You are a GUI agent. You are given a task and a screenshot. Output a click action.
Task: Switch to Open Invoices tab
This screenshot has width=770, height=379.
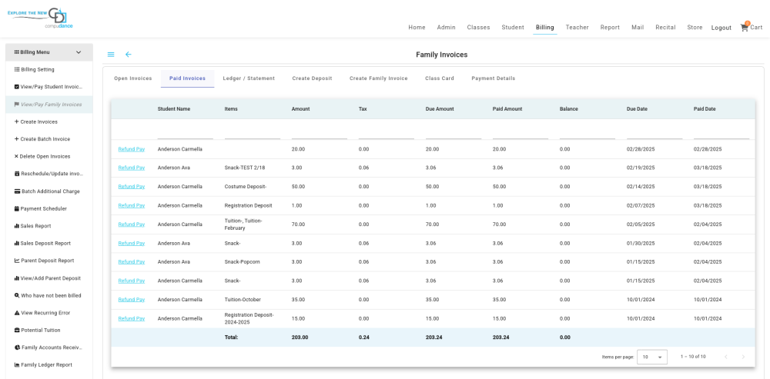point(133,78)
